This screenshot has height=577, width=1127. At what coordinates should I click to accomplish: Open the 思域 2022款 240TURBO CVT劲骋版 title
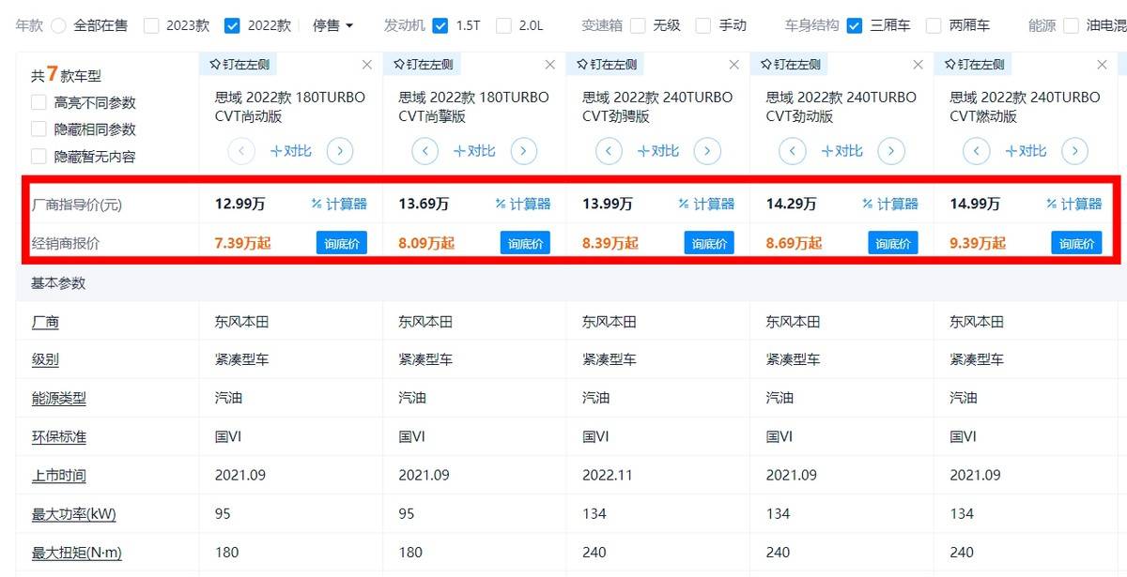pos(657,107)
